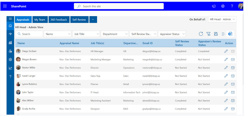Open the SharePoint app launcher grid
Viewport: 244px width, 116px height.
(5, 6)
